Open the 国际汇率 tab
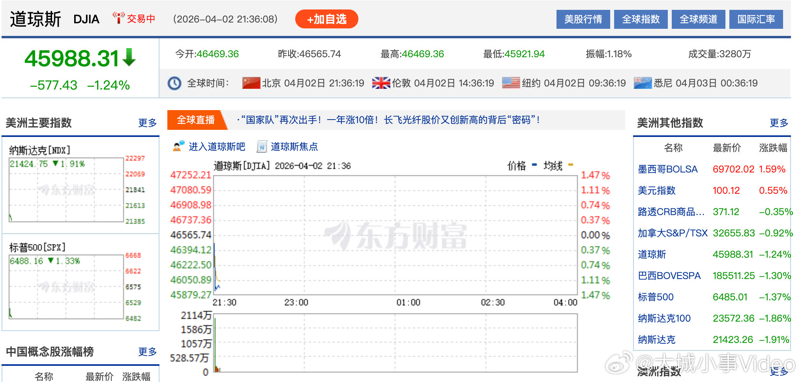The width and height of the screenshot is (802, 382). pyautogui.click(x=756, y=19)
